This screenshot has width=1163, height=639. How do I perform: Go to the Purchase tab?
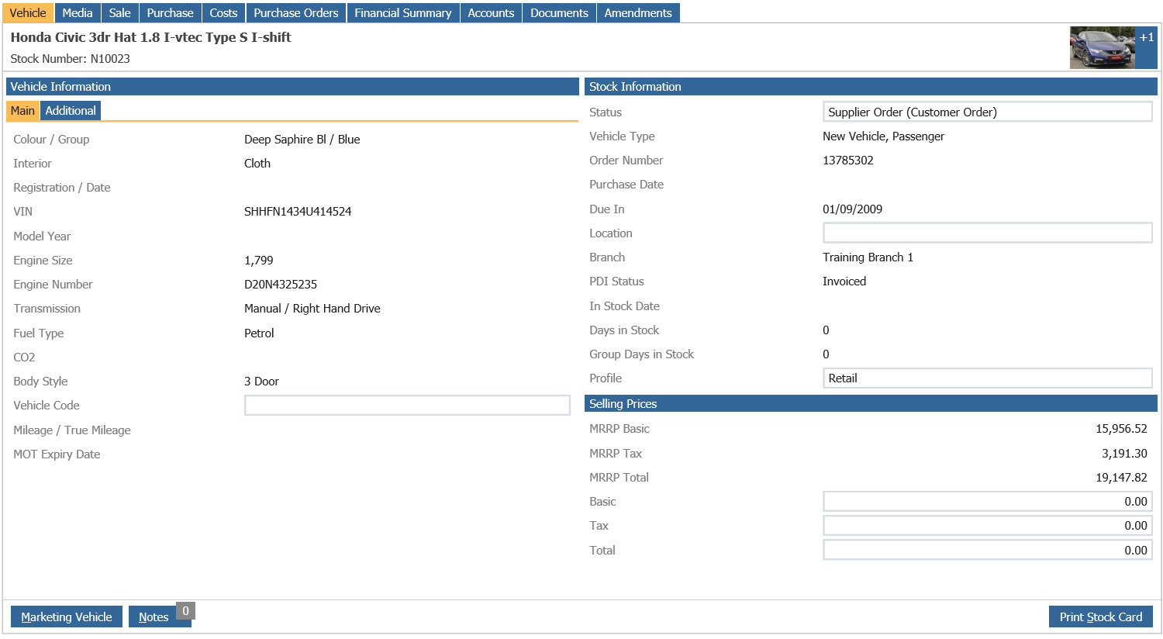(x=171, y=12)
